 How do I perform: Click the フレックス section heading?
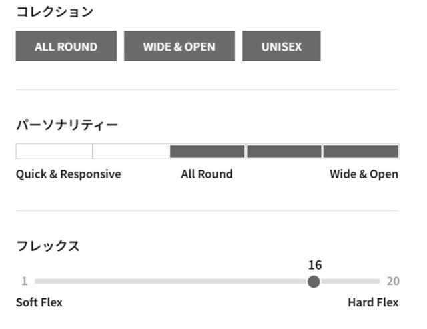48,246
